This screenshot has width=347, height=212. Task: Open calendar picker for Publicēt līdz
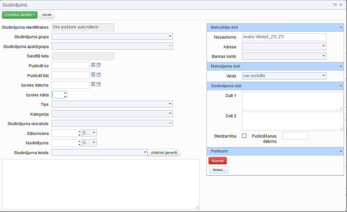93,75
